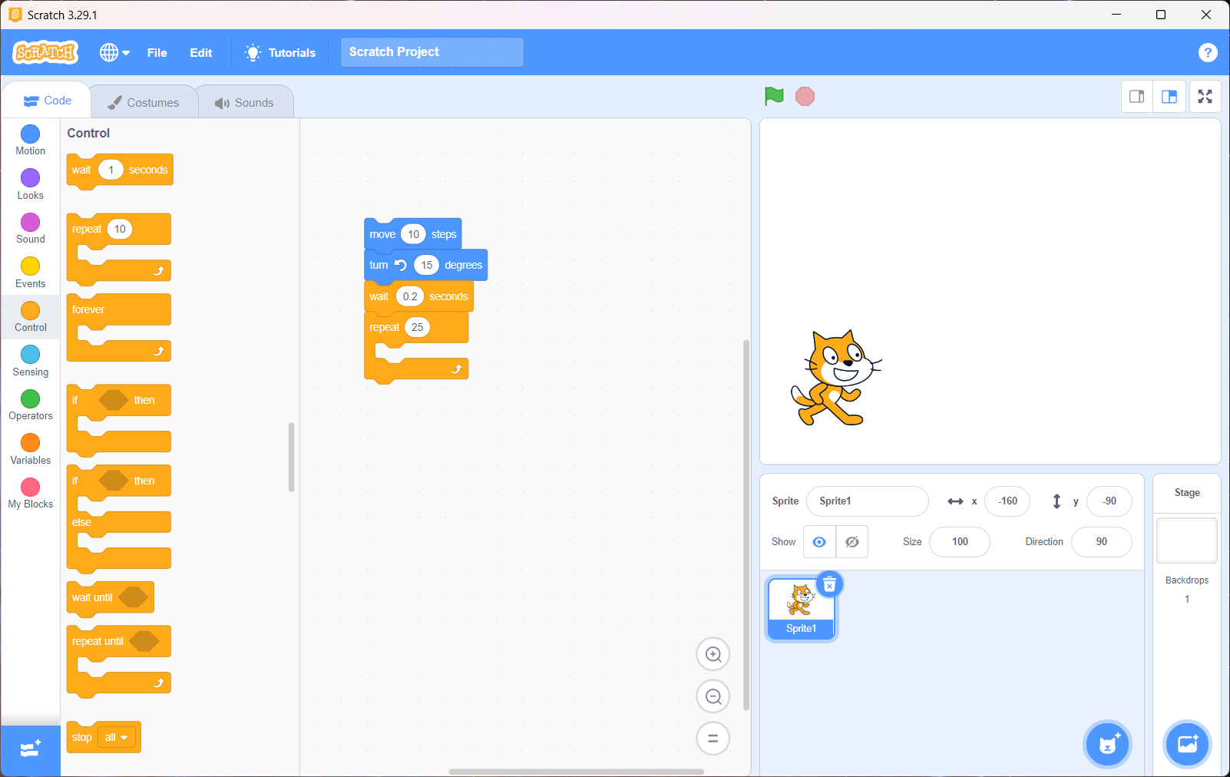This screenshot has width=1230, height=777.
Task: Expand the stop block's 'all' dropdown
Action: click(117, 738)
